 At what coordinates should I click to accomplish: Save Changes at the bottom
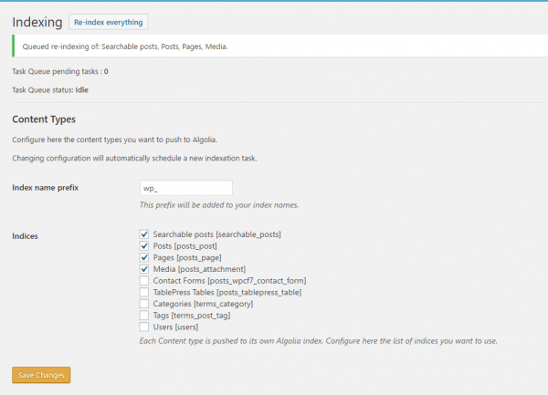(x=41, y=375)
